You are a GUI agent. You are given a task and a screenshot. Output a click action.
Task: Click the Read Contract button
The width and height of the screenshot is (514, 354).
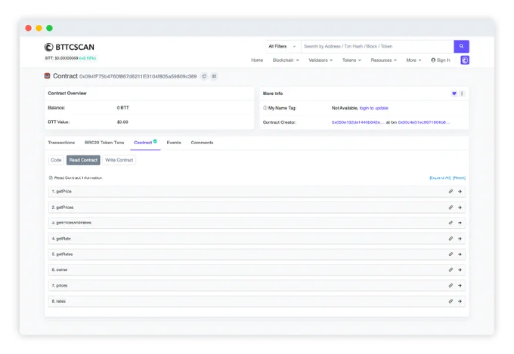tap(83, 160)
